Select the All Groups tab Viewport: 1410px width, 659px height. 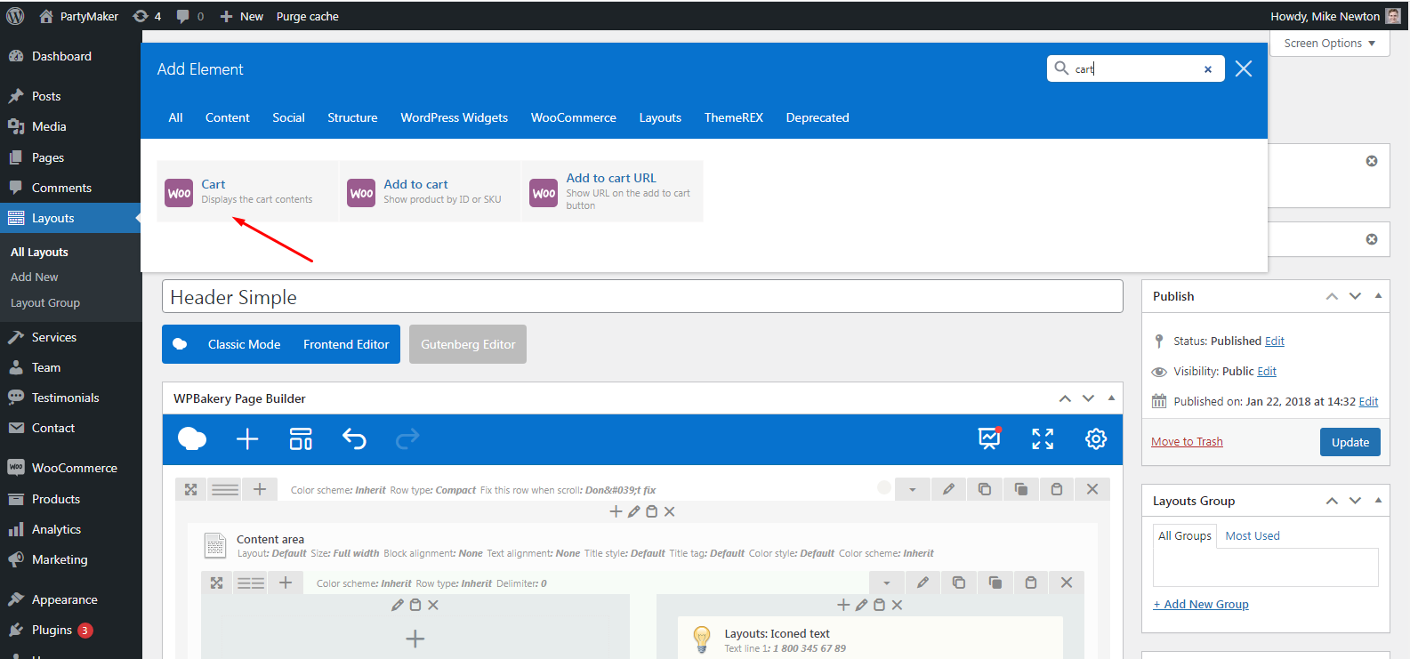coord(1185,535)
